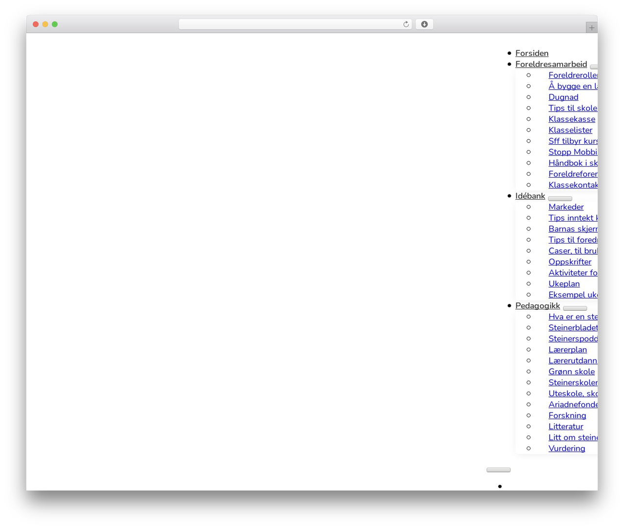This screenshot has width=624, height=528.
Task: Open the Sff tilbyr kurs link
Action: coord(573,141)
